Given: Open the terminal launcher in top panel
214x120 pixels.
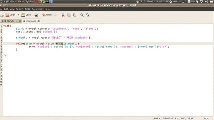Looking at the screenshot, I should pyautogui.click(x=47, y=1).
